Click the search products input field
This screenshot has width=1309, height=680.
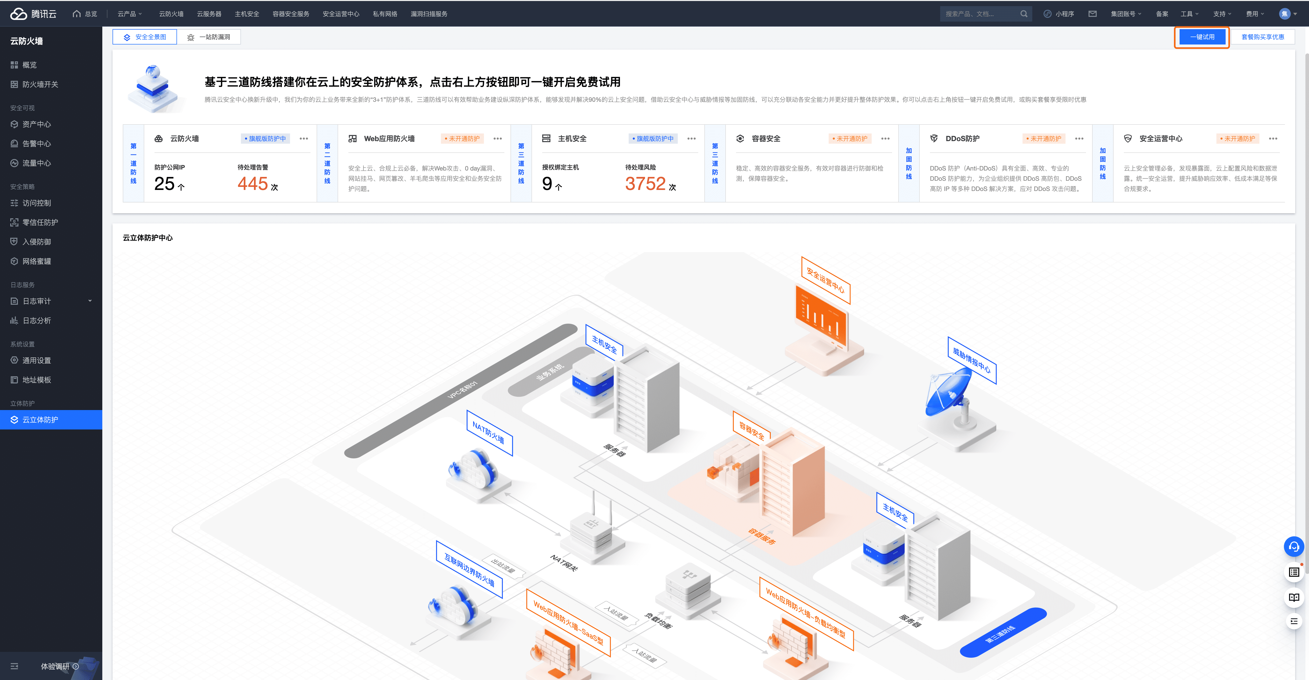[x=978, y=14]
